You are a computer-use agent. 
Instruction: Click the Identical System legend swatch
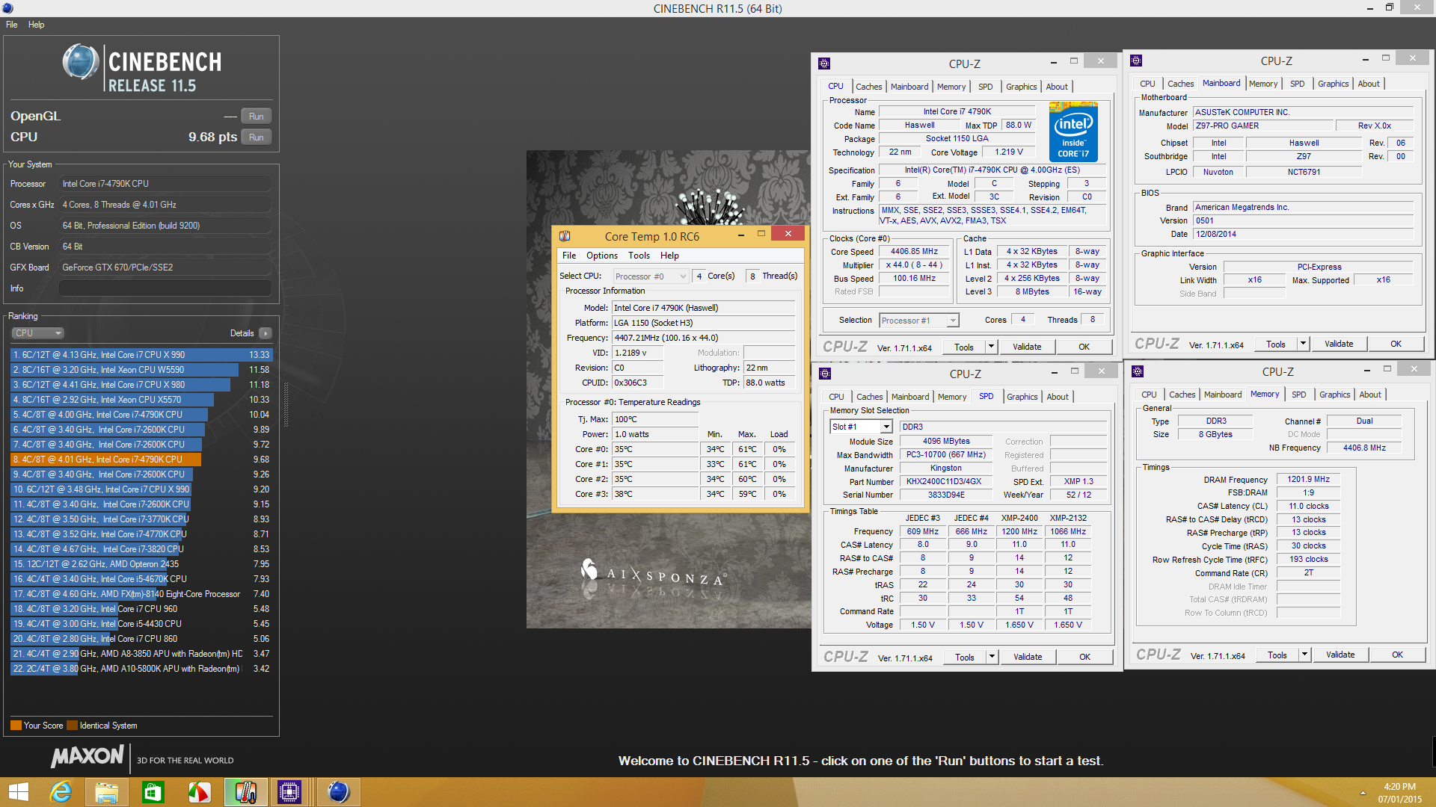[x=72, y=726]
